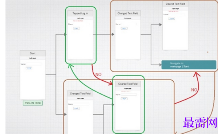The height and width of the screenshot is (134, 224).
Task: Click the Log in button in Tapped Log in preview
Action: click(77, 28)
